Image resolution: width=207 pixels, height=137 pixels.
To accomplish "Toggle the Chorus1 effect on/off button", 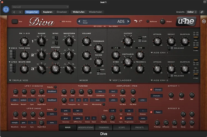I will pyautogui.click(x=151, y=90).
